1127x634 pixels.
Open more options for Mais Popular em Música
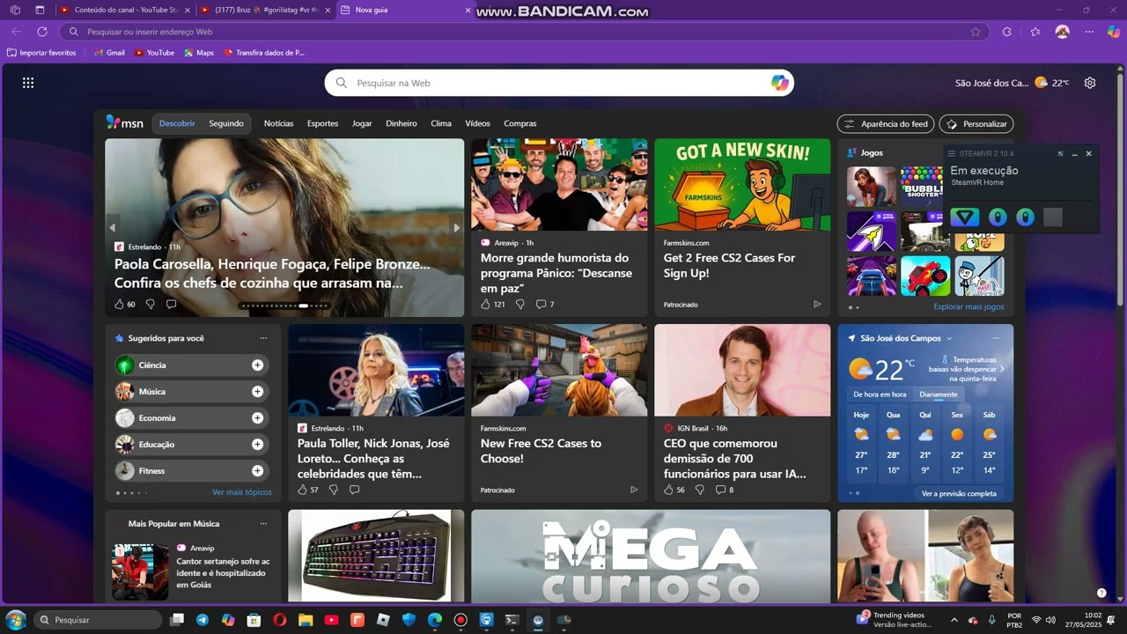tap(263, 524)
